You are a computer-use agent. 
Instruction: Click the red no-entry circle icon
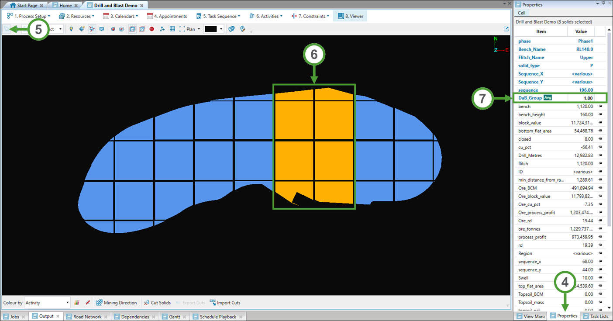click(152, 29)
